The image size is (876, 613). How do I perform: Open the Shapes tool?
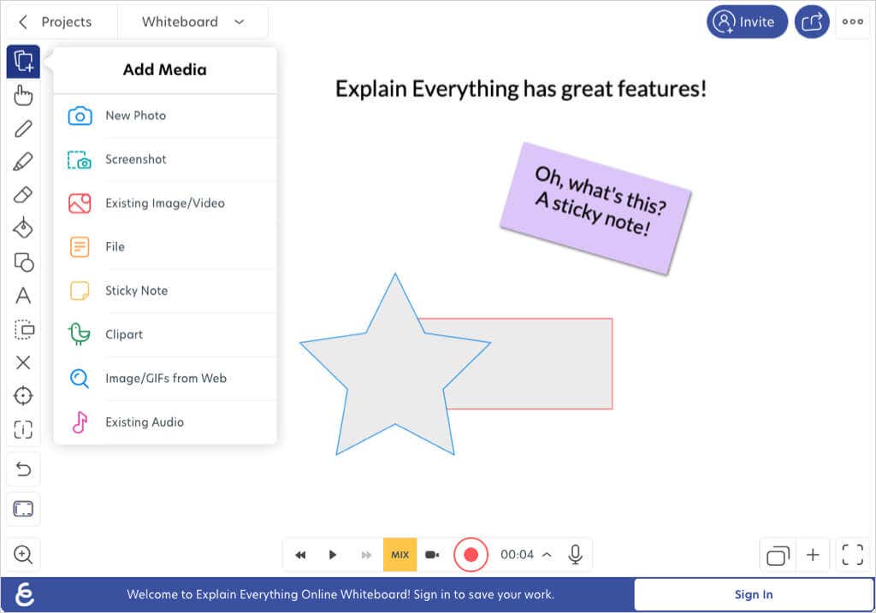tap(23, 262)
